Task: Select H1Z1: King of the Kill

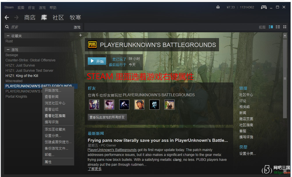Action: 22,76
